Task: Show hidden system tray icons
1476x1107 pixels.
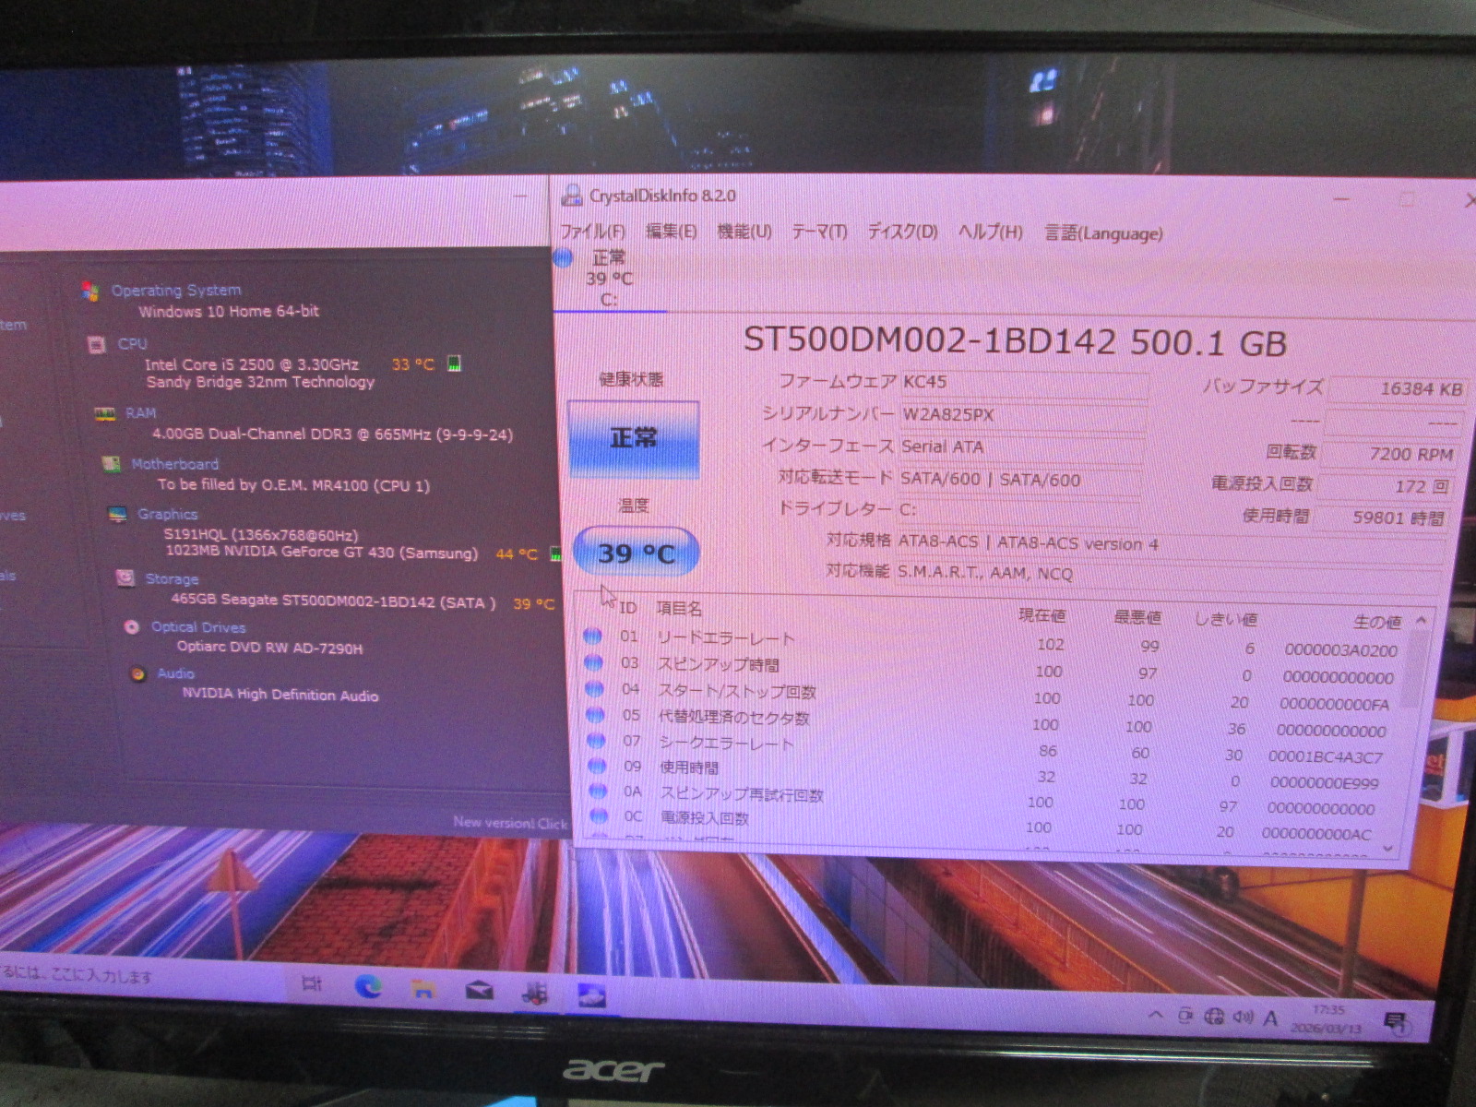Action: click(1155, 1015)
